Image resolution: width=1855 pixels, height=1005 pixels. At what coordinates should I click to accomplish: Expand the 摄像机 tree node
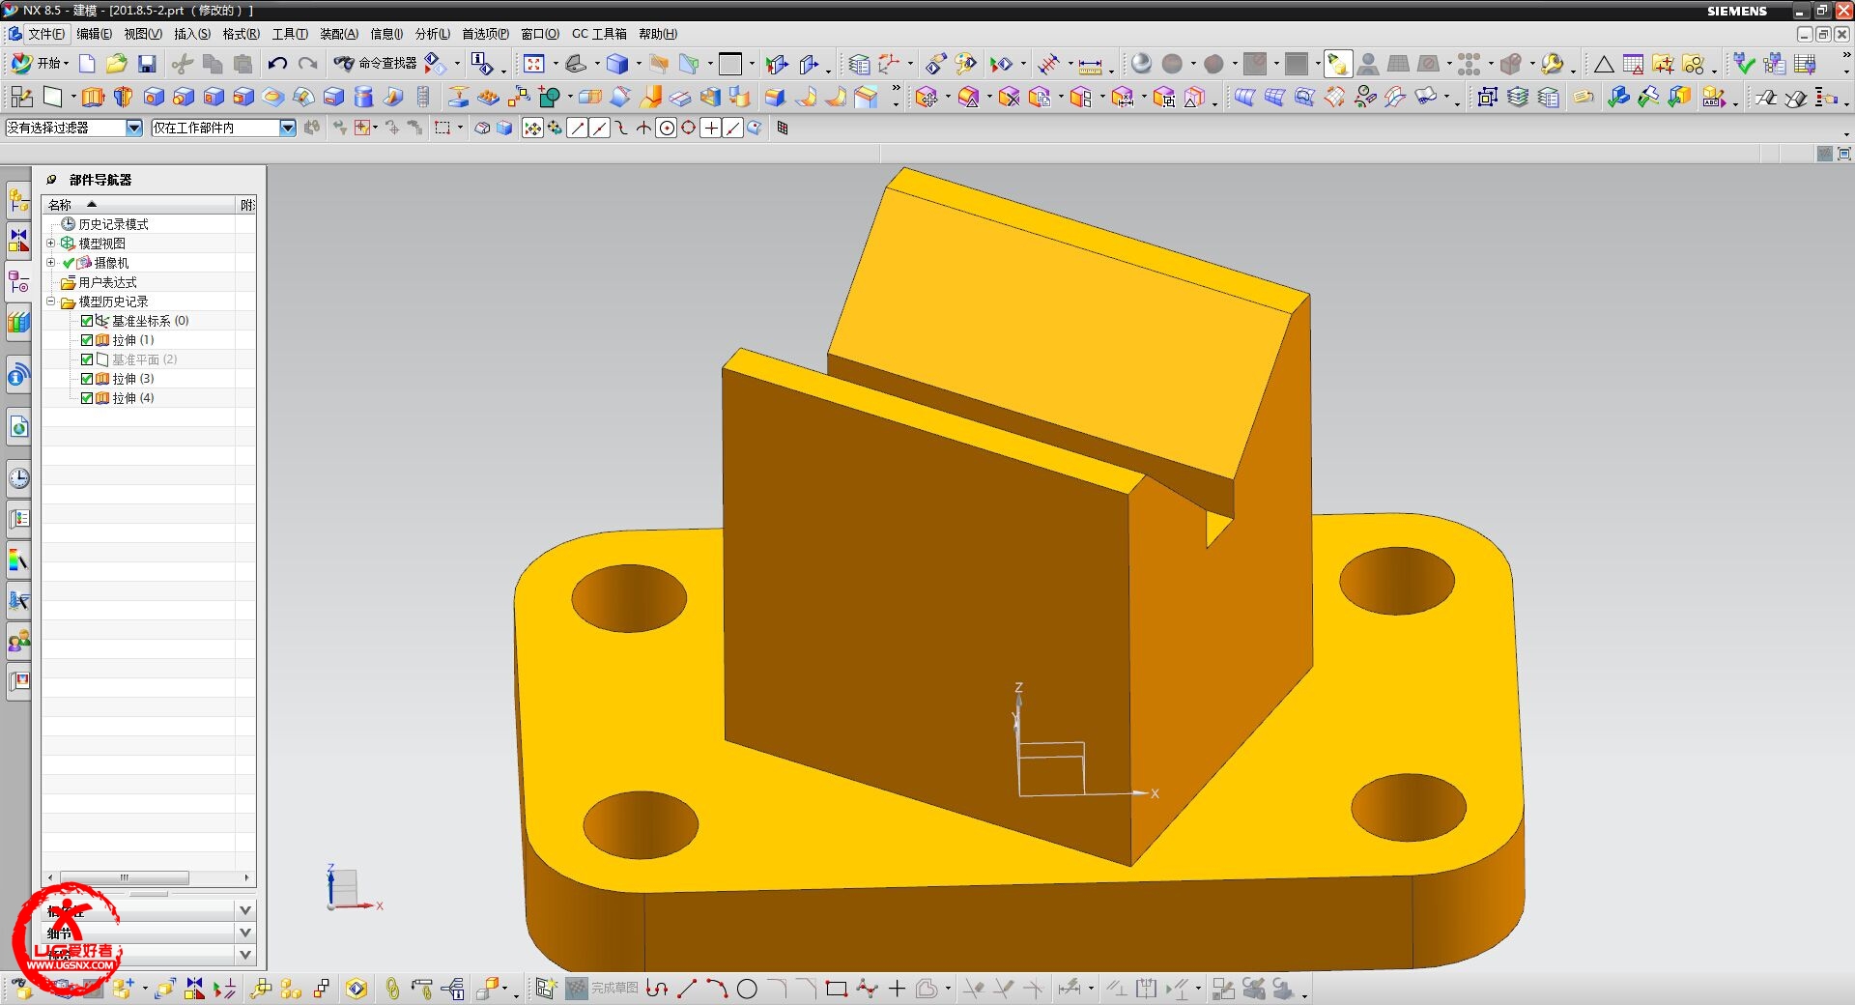click(x=51, y=263)
